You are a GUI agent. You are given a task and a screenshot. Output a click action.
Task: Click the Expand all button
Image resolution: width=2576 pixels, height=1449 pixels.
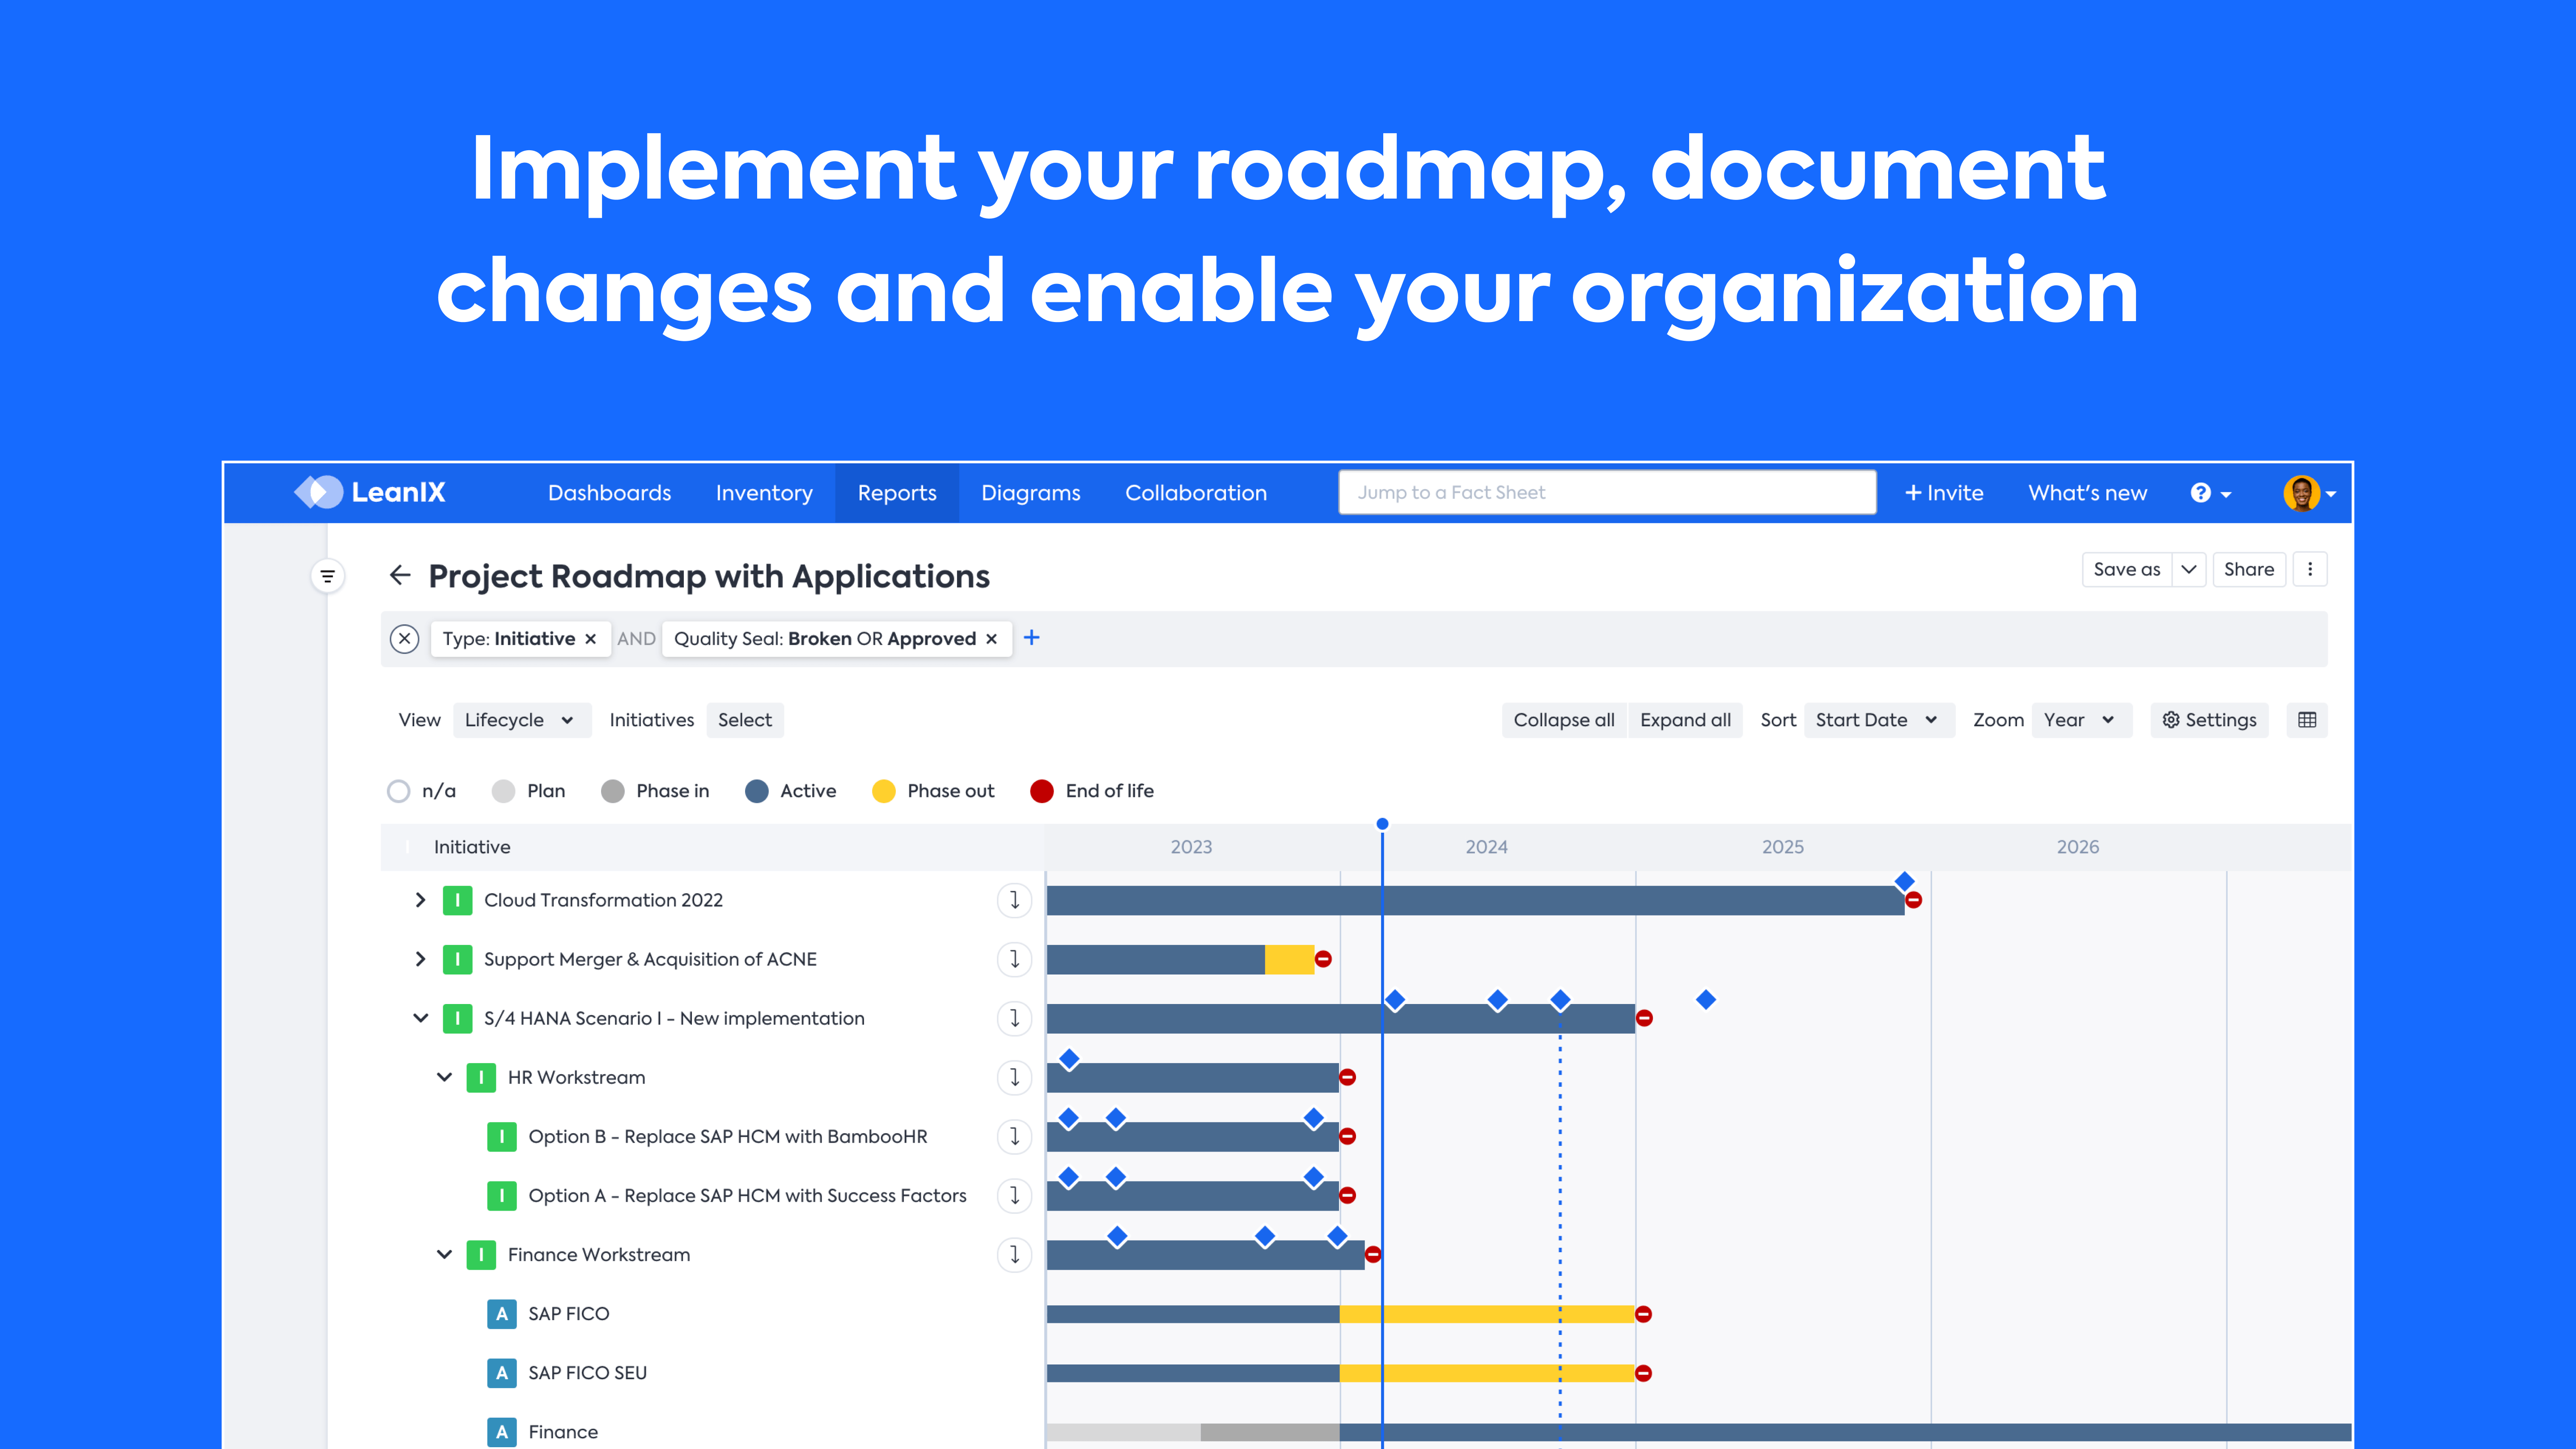[x=1685, y=719]
